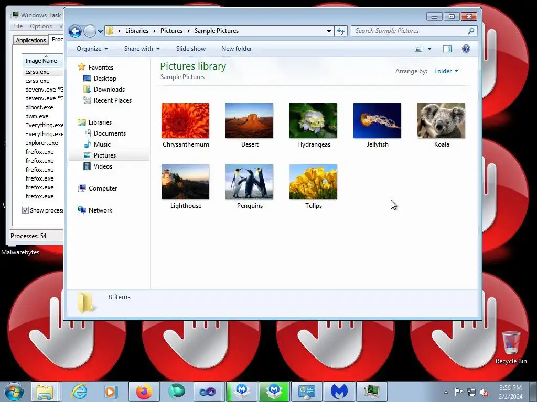Click the blue Malwarebytes M taskbar icon
This screenshot has height=402, width=537.
point(339,392)
